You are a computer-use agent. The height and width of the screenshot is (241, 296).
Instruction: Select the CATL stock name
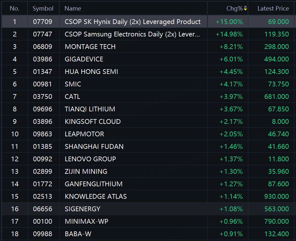click(72, 97)
